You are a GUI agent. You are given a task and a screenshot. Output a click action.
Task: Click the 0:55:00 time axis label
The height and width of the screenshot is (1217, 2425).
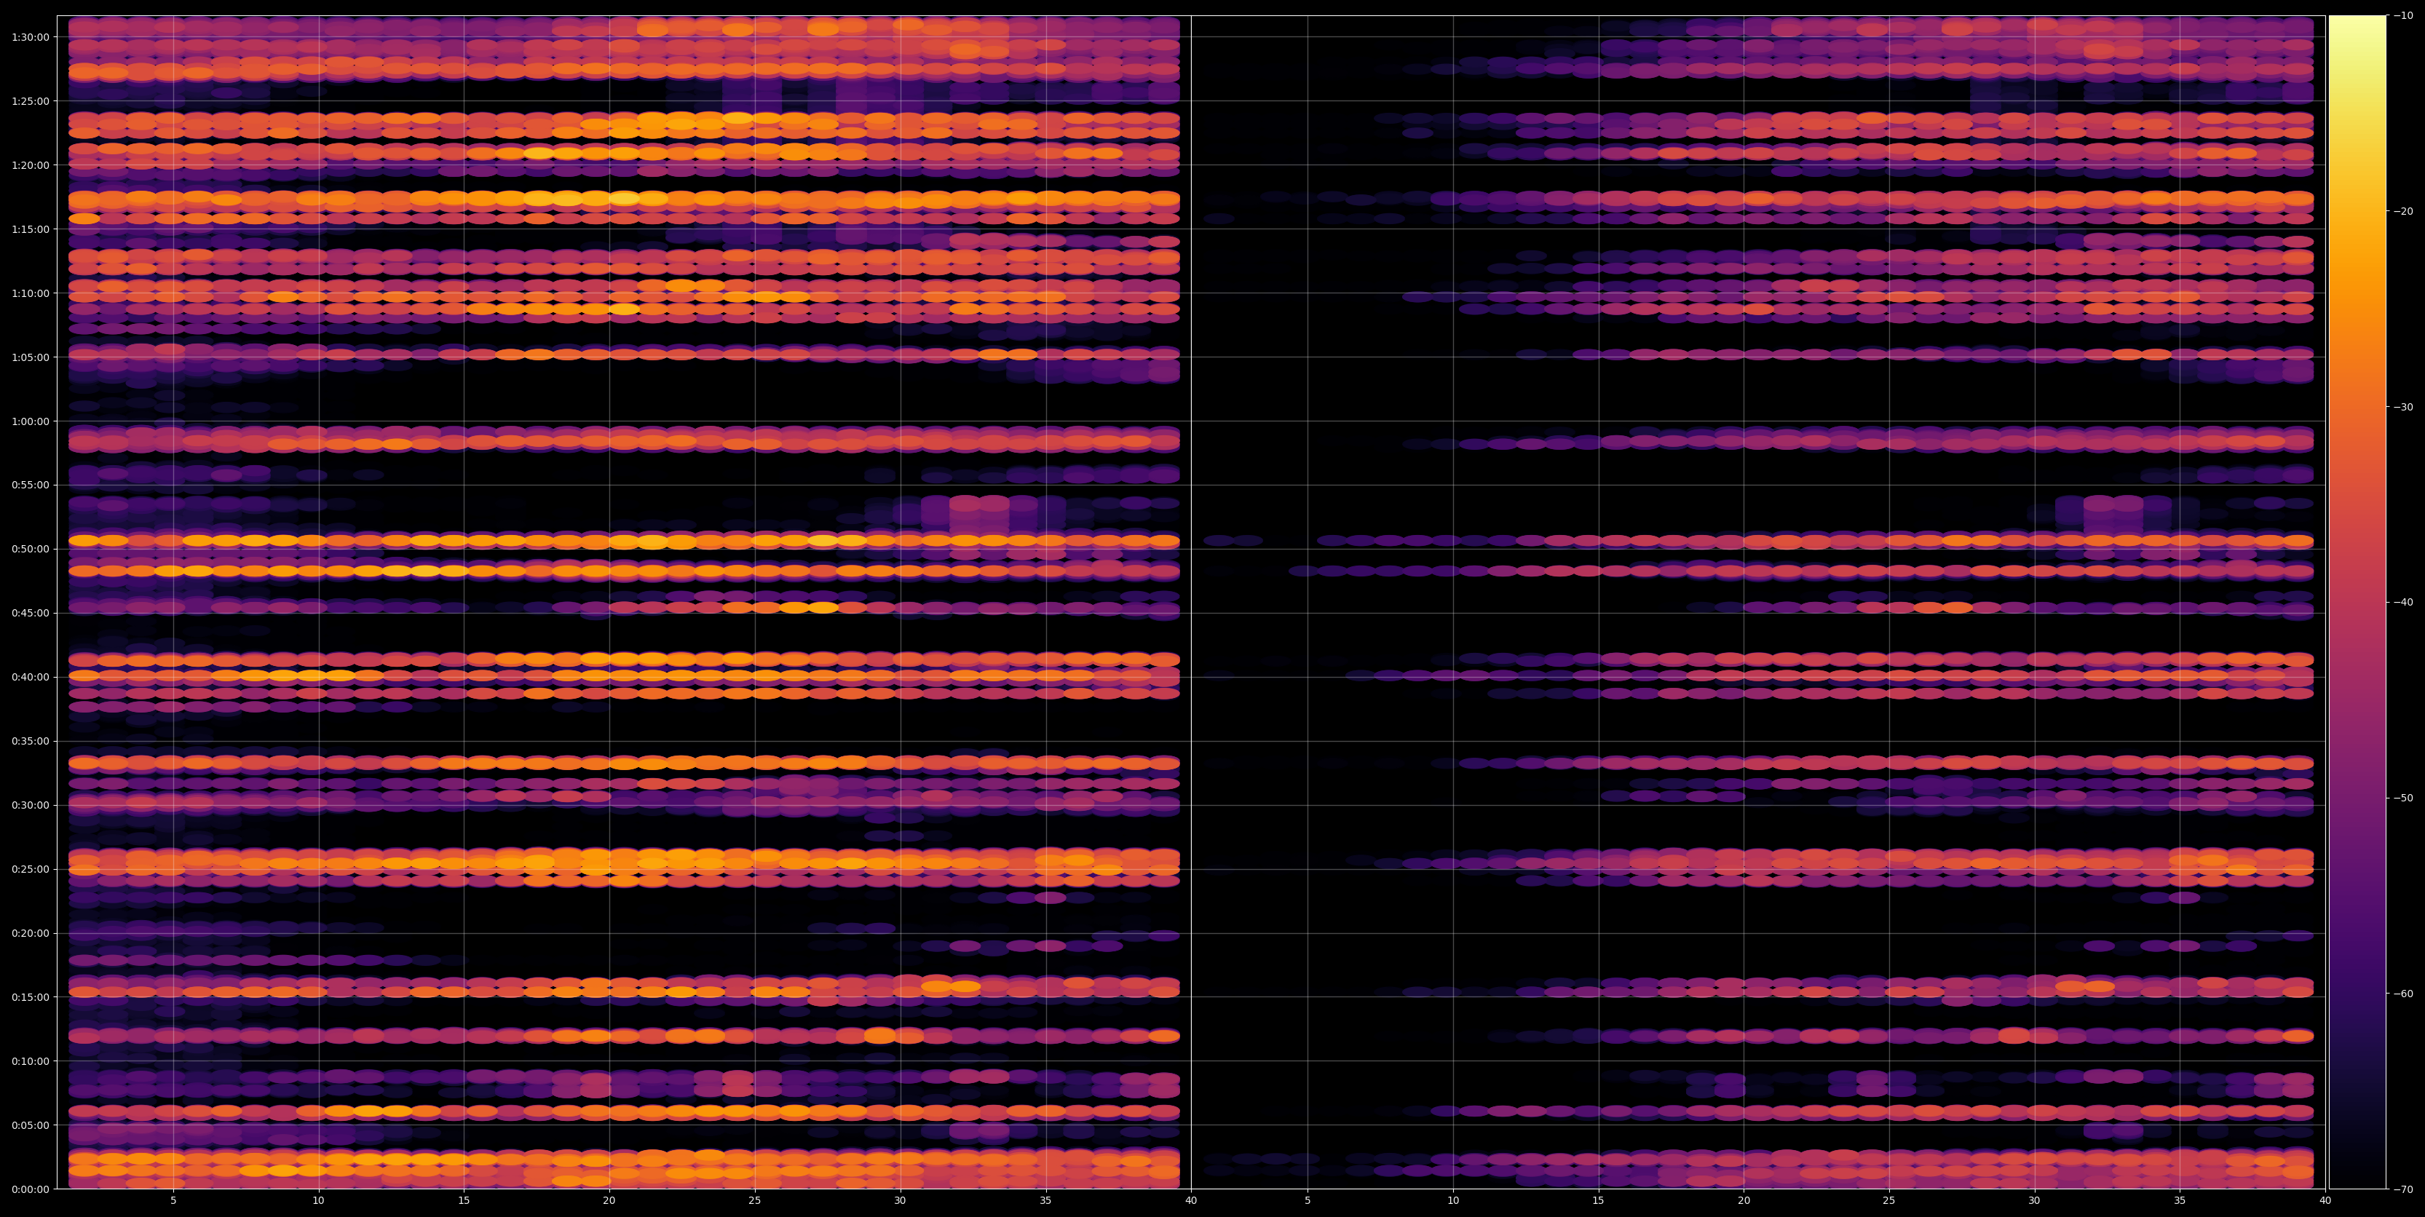point(30,485)
